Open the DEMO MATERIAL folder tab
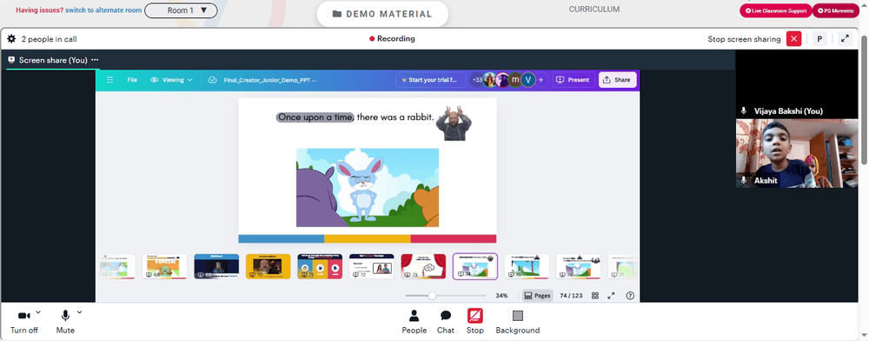This screenshot has height=341, width=869. 382,15
